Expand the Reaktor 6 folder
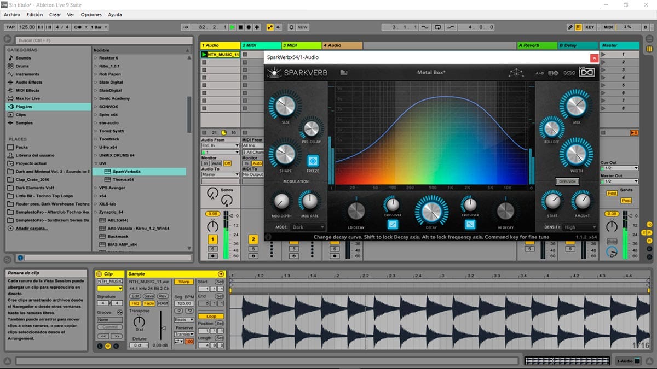This screenshot has height=369, width=657. click(x=95, y=58)
